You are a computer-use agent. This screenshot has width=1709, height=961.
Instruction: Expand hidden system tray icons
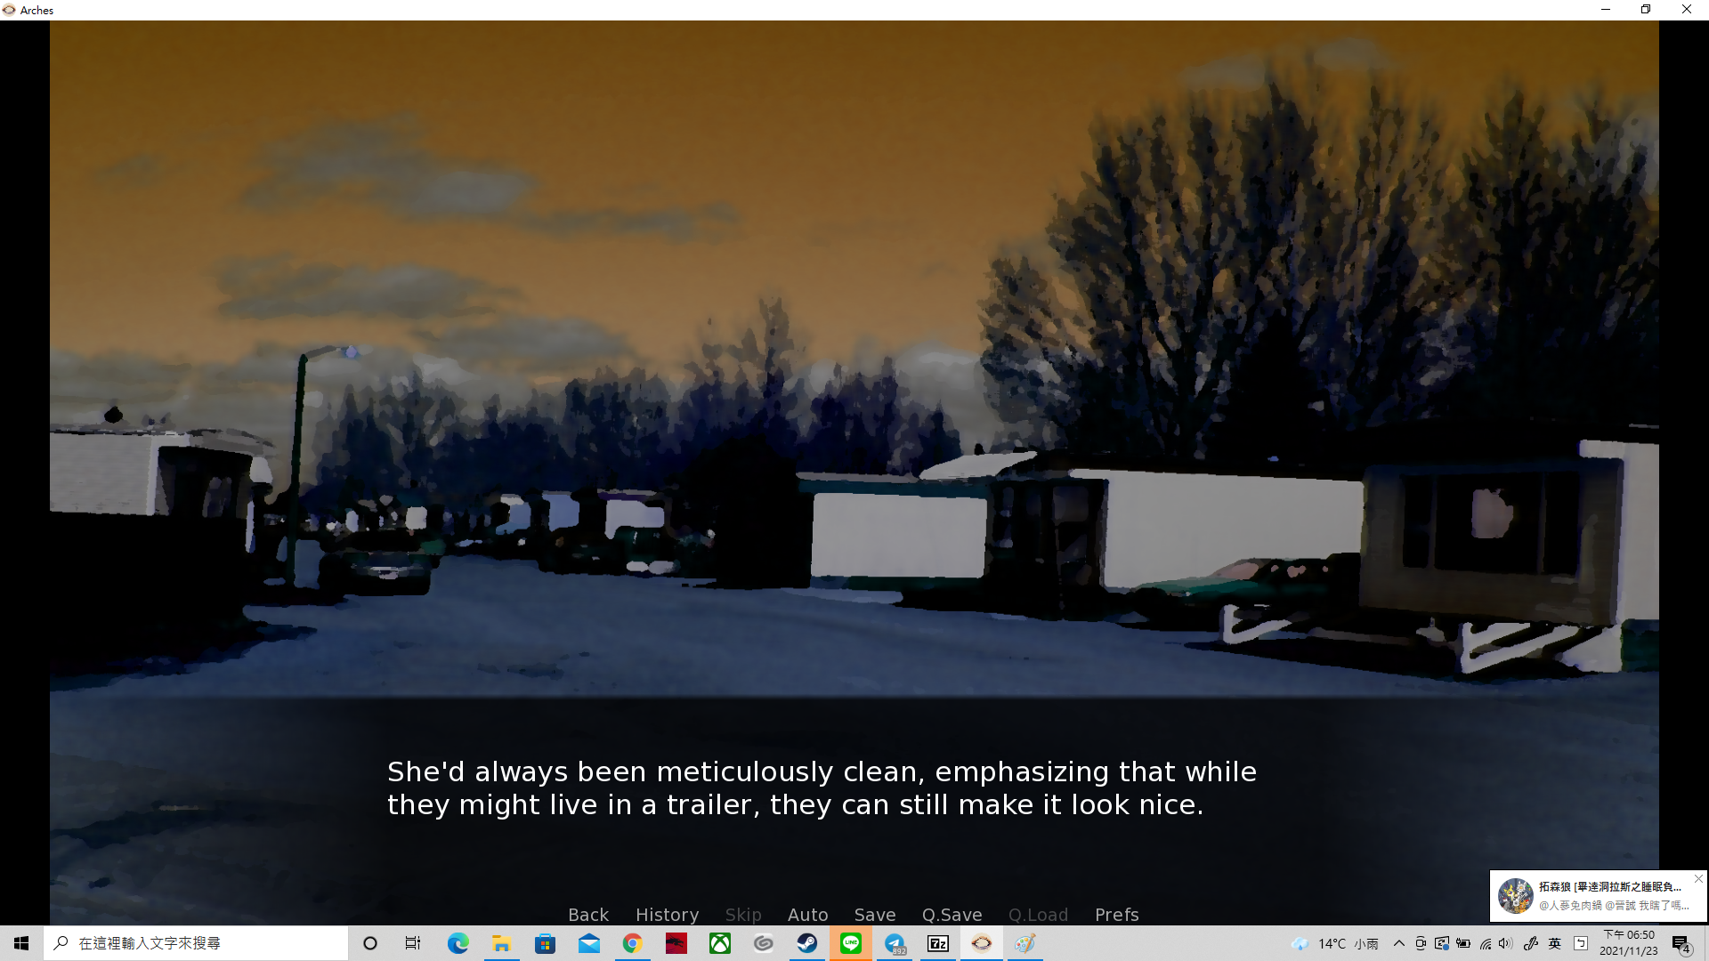tap(1398, 943)
